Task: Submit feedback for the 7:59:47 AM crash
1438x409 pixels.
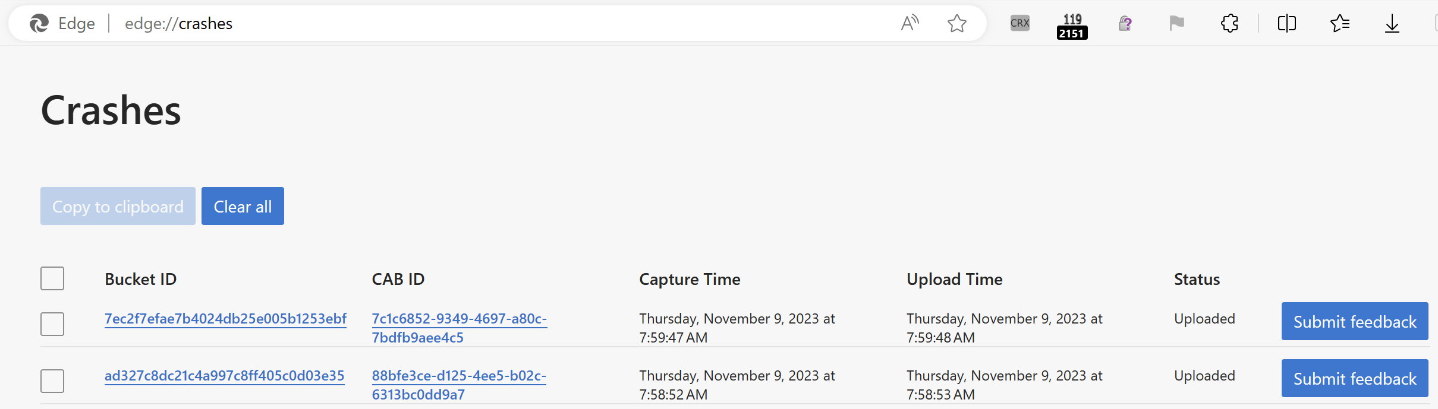Action: [1355, 321]
